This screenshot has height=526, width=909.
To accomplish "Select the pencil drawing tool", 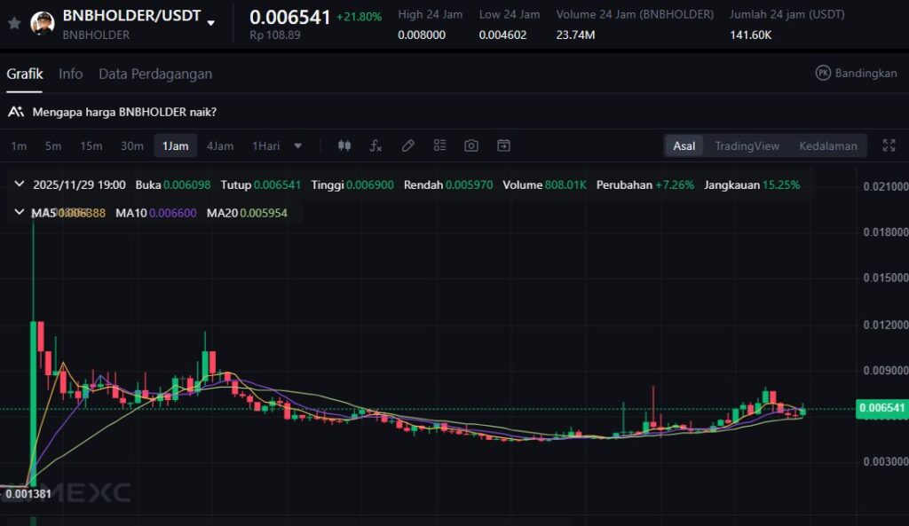I will 408,145.
